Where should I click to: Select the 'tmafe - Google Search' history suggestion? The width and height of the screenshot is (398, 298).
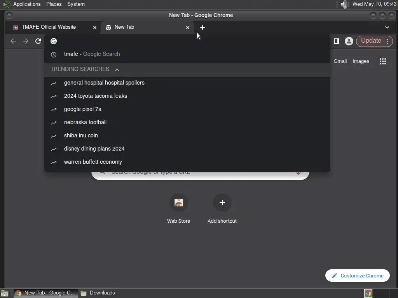tap(187, 54)
